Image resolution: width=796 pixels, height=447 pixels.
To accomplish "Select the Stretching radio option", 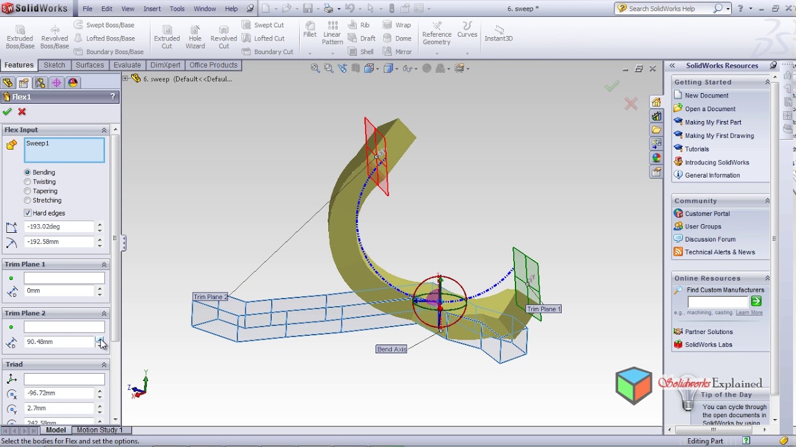I will point(27,201).
